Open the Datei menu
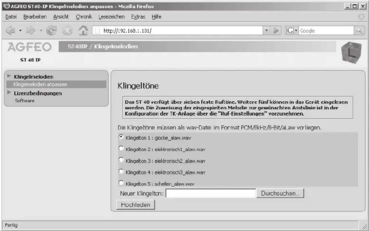 coord(11,17)
